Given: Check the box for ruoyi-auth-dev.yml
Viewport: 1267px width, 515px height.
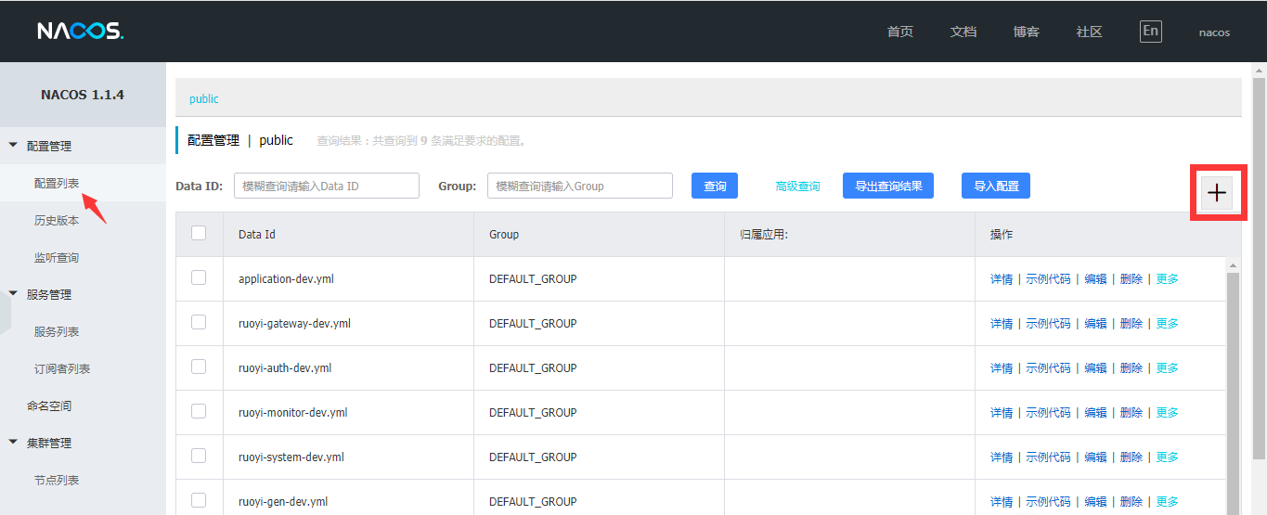Looking at the screenshot, I should (199, 367).
